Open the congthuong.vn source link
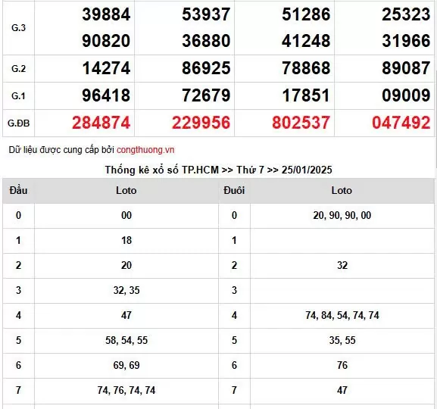 [x=145, y=150]
